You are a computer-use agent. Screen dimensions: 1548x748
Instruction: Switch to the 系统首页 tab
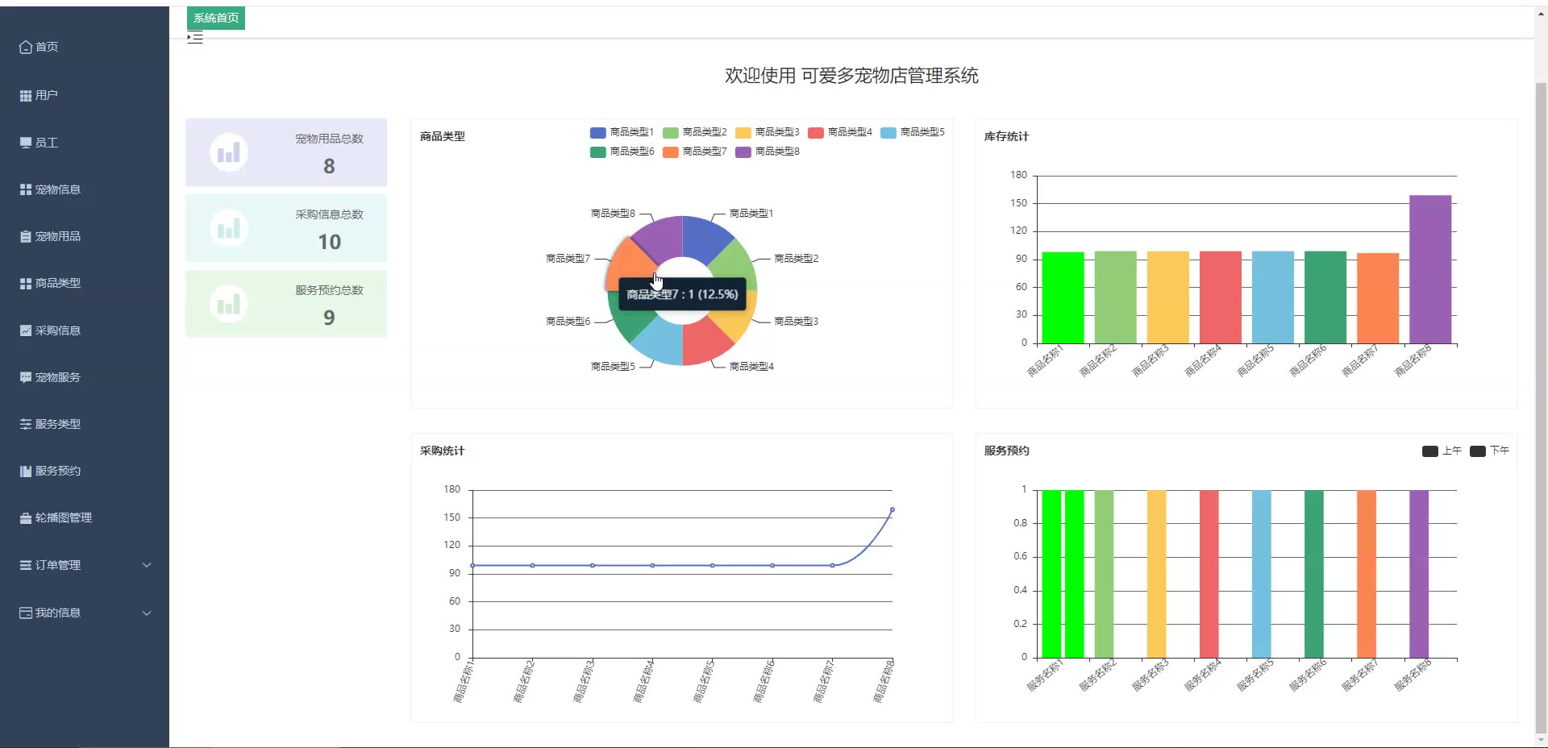[x=216, y=18]
